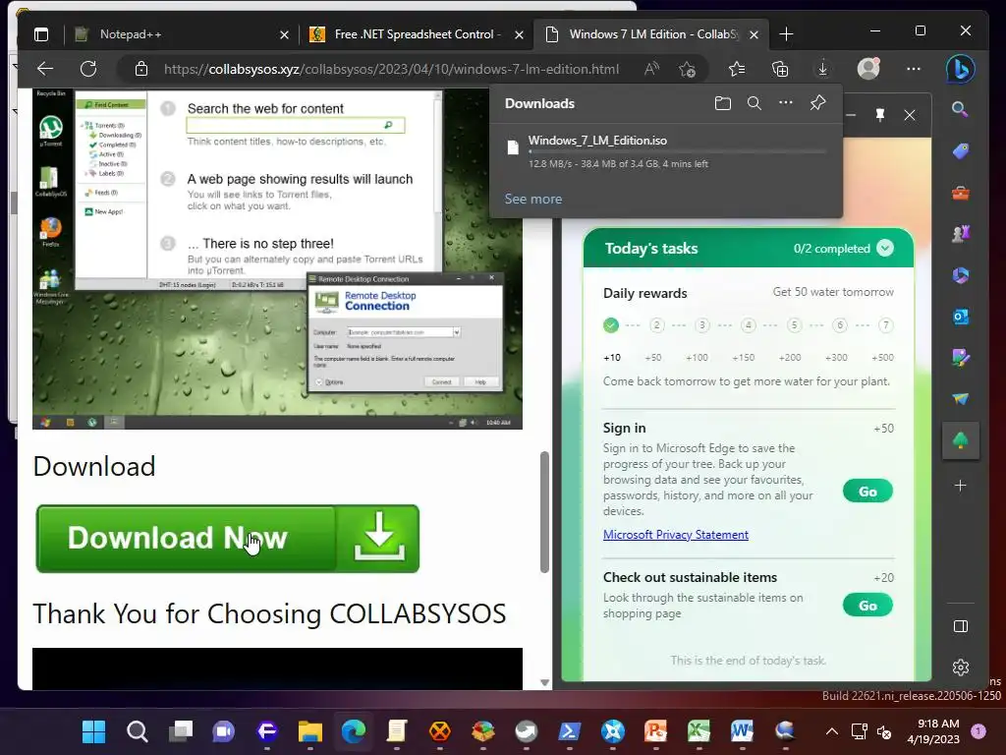This screenshot has width=1006, height=755.
Task: Click day 2 daily reward circle
Action: point(656,325)
